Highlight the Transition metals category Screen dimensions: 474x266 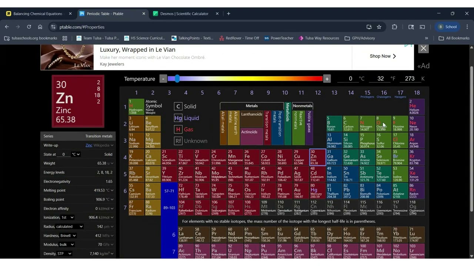pyautogui.click(x=267, y=128)
